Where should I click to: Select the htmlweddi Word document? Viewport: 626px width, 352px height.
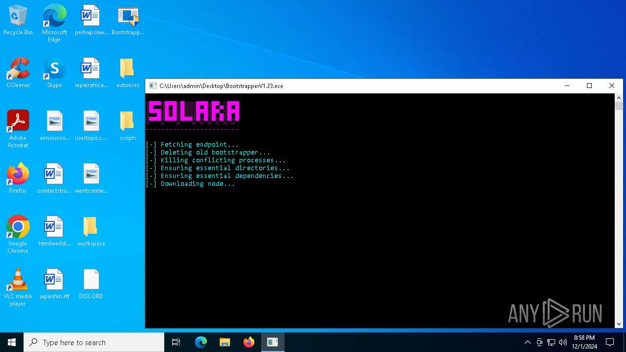point(54,232)
